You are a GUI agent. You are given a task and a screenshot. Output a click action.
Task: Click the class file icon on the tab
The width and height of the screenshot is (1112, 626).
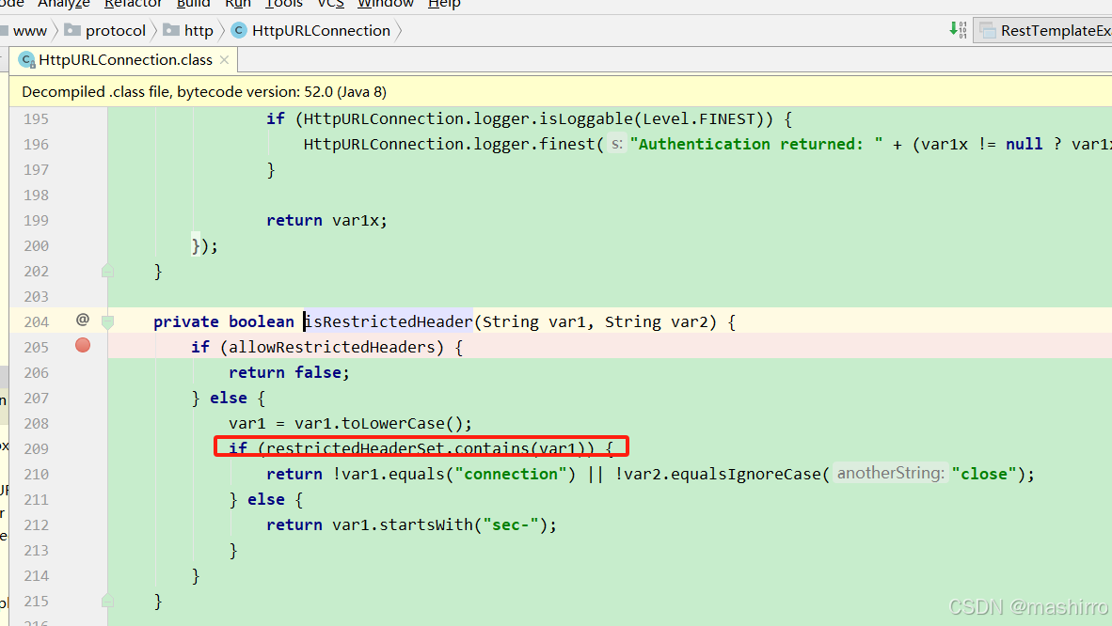pyautogui.click(x=27, y=60)
